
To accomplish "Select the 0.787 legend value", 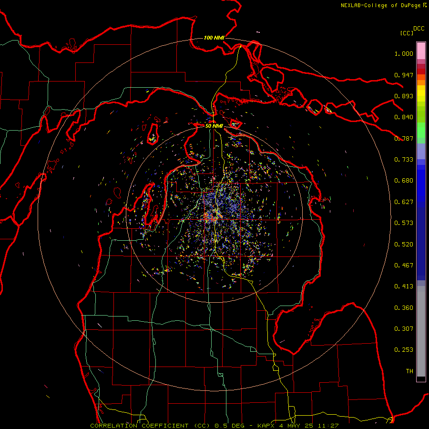I will 404,138.
